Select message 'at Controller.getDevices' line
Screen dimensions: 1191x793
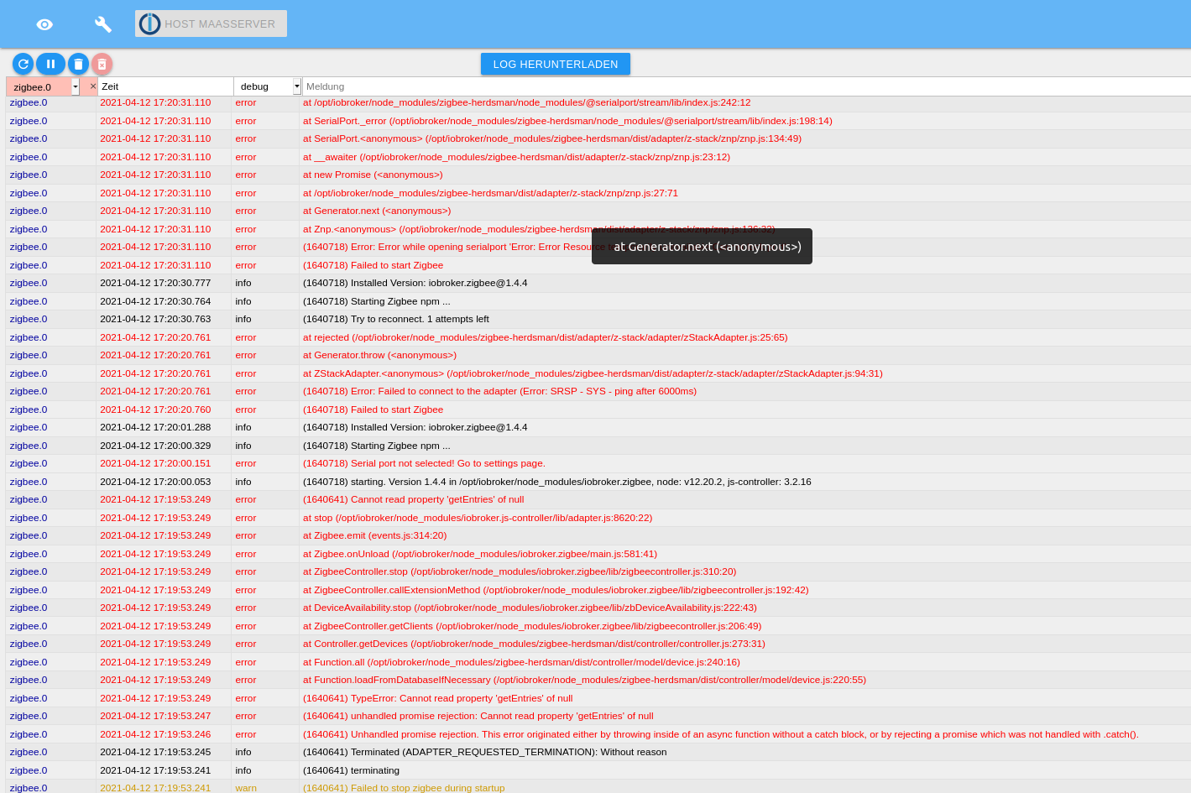click(534, 644)
